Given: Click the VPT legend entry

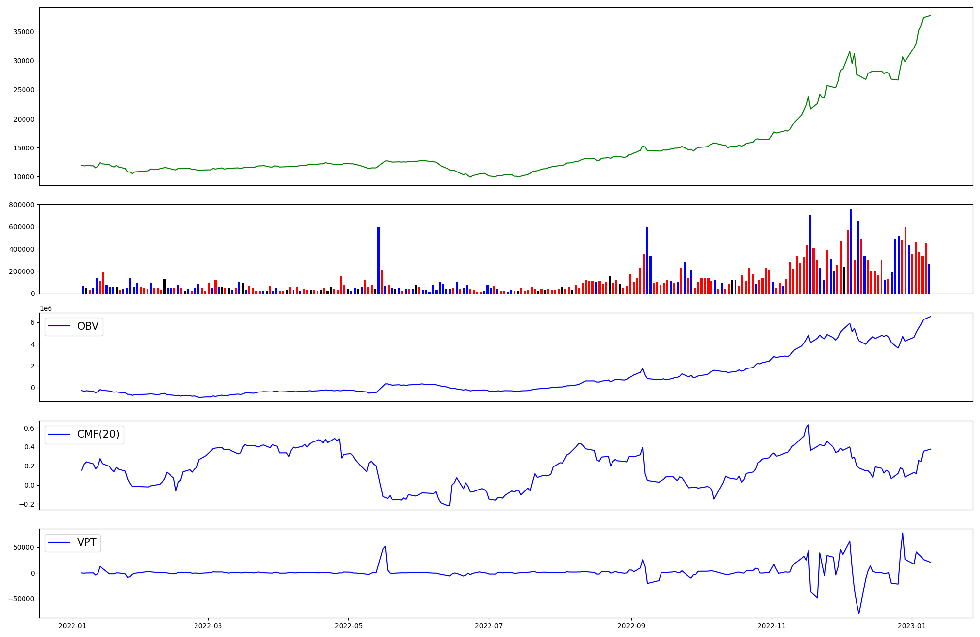Looking at the screenshot, I should pyautogui.click(x=87, y=542).
